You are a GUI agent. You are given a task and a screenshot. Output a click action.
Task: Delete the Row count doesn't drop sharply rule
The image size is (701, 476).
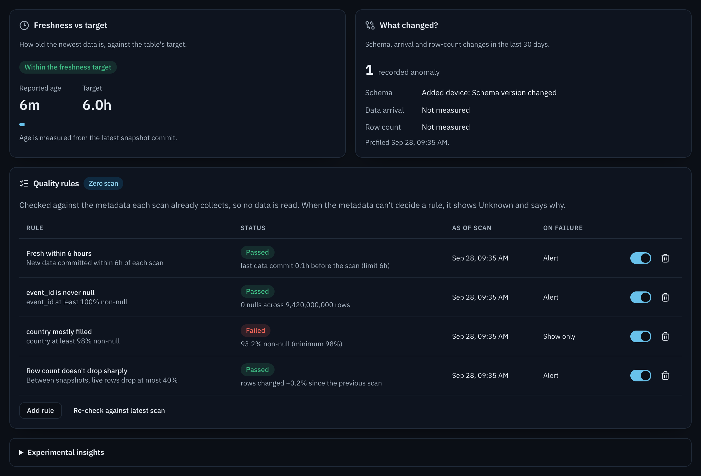tap(665, 376)
